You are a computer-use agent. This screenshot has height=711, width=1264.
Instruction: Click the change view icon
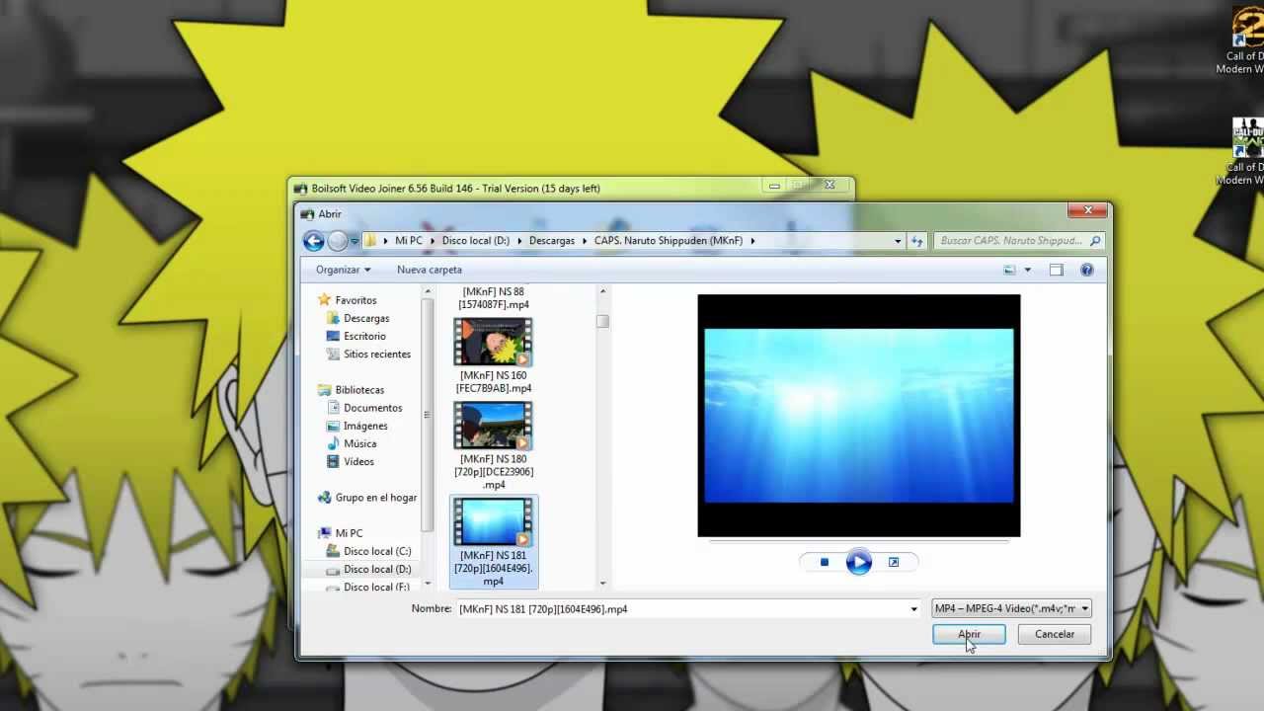(x=1009, y=270)
